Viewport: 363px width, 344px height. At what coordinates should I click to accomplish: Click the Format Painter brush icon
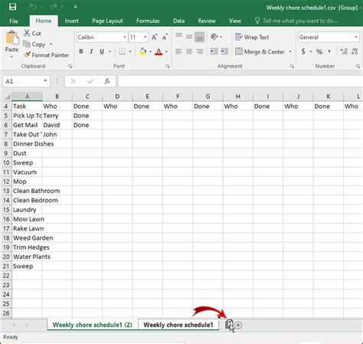click(x=27, y=55)
